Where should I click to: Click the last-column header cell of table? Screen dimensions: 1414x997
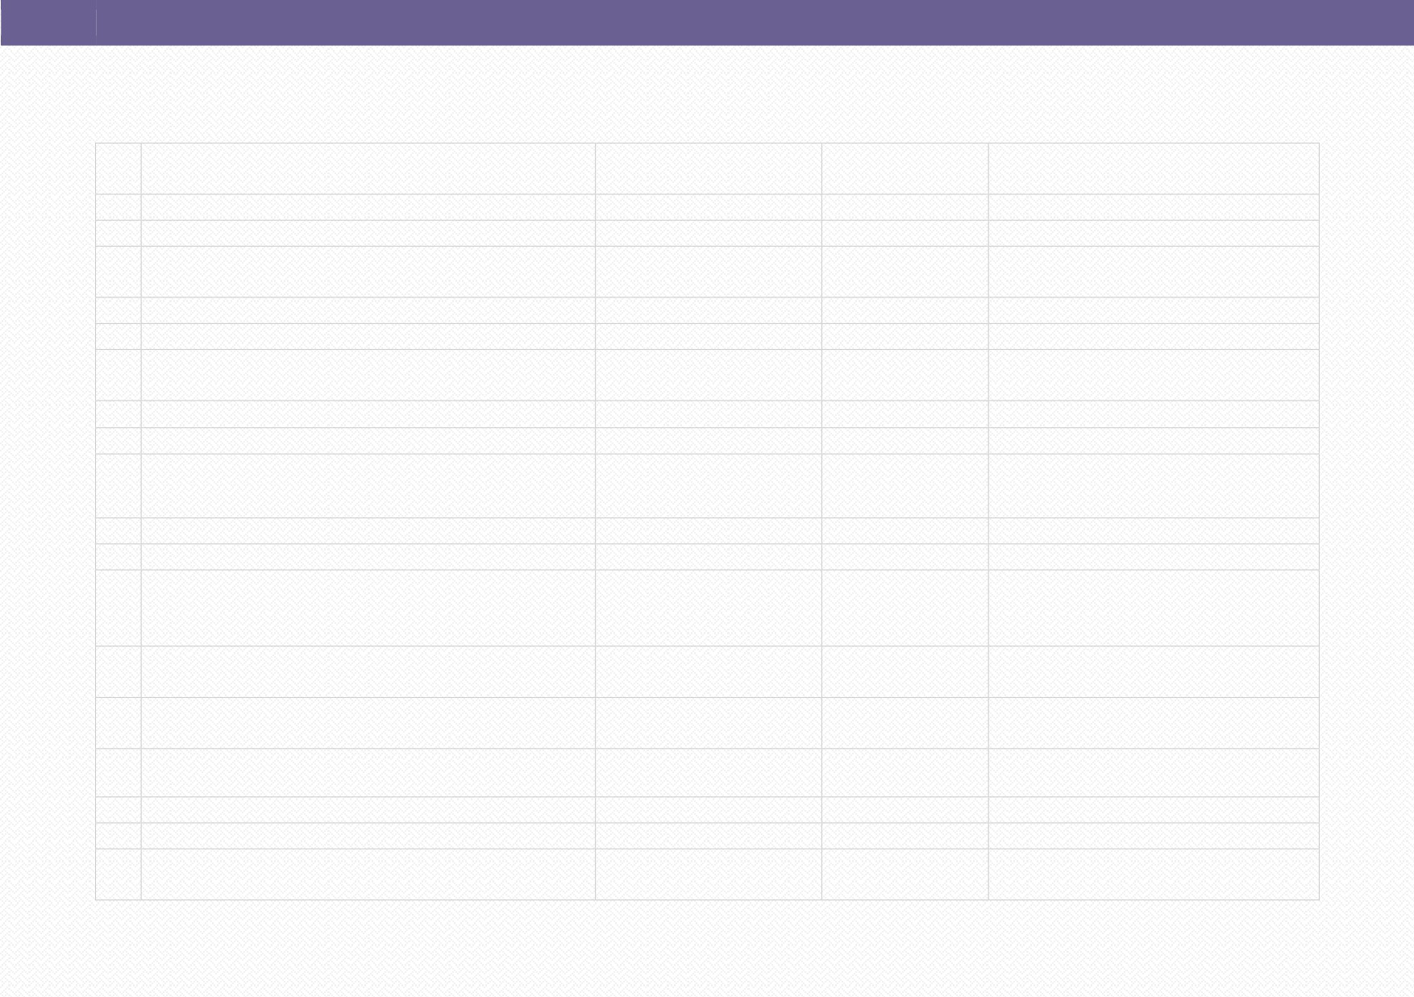click(x=1154, y=168)
